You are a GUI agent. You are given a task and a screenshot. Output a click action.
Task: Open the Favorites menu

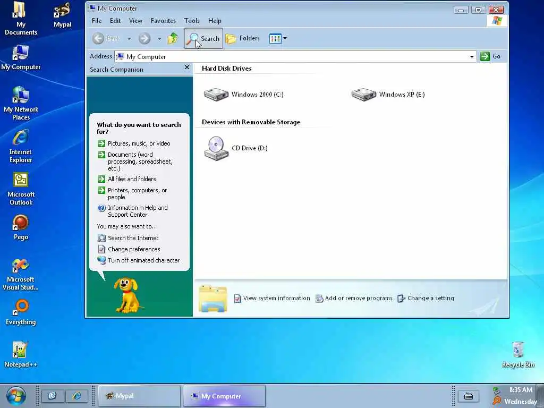(163, 21)
